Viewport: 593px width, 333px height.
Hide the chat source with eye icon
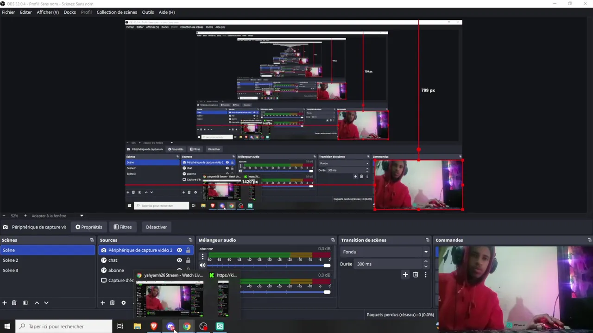click(179, 260)
